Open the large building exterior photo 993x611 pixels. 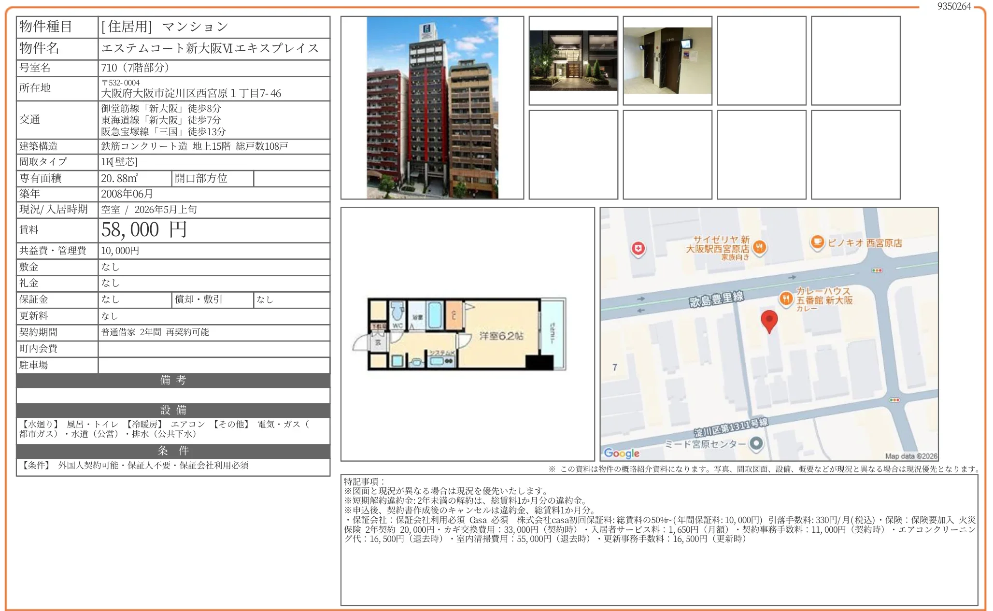[432, 108]
